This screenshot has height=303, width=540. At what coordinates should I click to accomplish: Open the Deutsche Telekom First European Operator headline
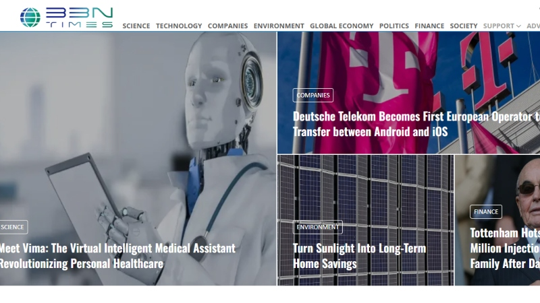coord(416,124)
